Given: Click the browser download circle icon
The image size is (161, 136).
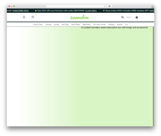Looking at the screenshot, I should pos(109,6).
